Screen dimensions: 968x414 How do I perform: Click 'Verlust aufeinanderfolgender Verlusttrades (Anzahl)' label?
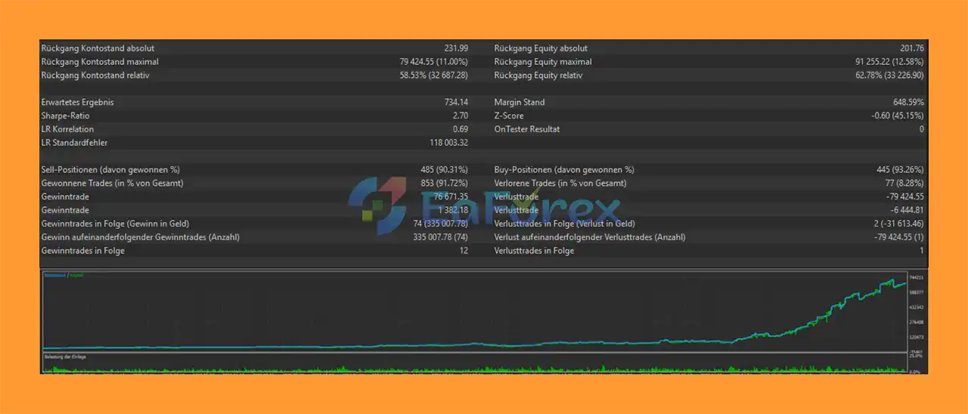(x=590, y=237)
